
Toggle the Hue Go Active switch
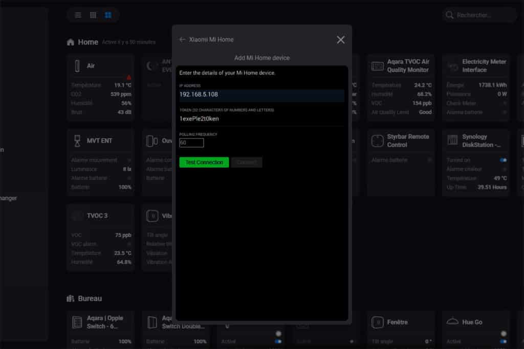coord(504,342)
